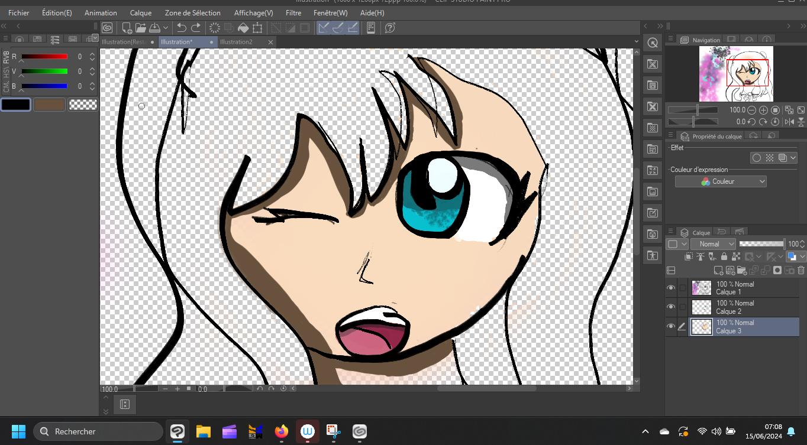Open the layer color palette dropdown arrow

802,257
